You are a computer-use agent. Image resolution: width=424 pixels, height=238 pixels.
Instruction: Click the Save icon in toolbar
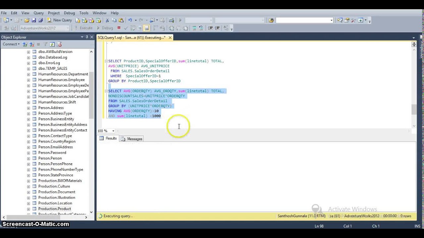click(34, 20)
